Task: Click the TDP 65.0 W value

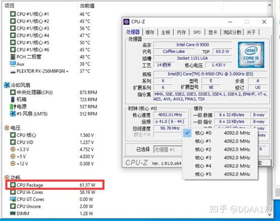Action: [222, 51]
